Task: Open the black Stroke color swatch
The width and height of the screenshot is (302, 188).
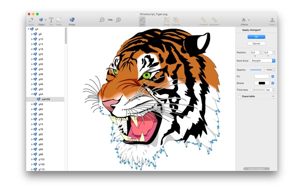Action: pyautogui.click(x=262, y=83)
